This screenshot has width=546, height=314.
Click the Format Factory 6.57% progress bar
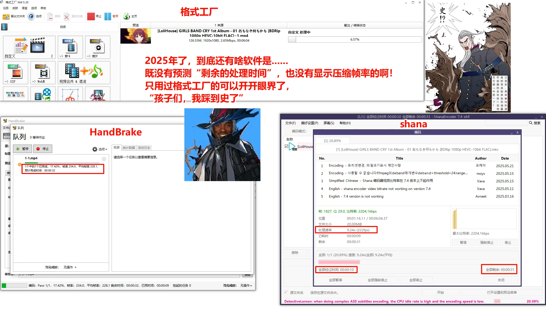[x=355, y=39]
